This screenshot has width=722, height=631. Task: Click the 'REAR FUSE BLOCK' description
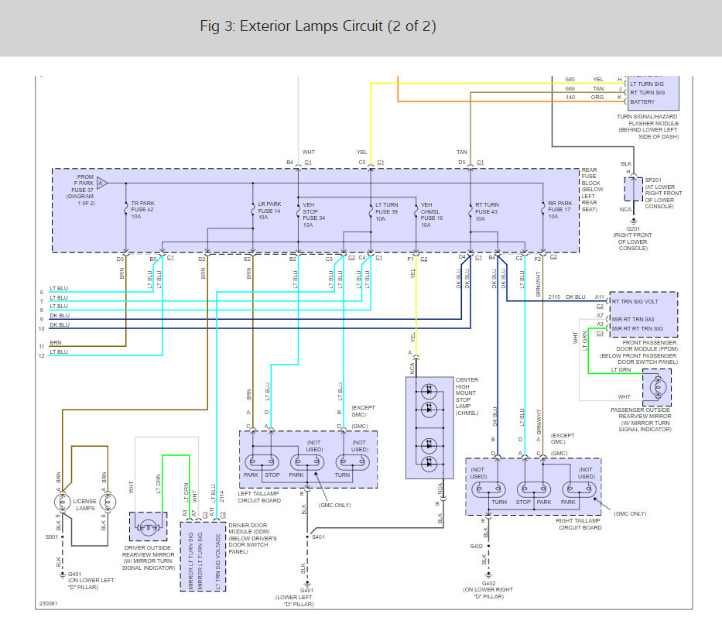pyautogui.click(x=592, y=190)
